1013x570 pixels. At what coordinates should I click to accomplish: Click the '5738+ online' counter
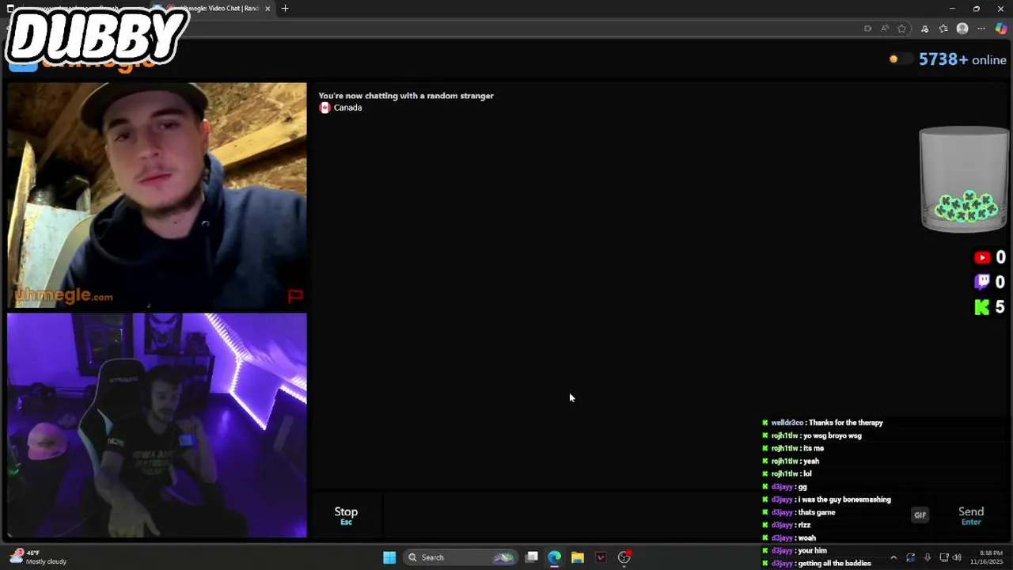click(962, 59)
